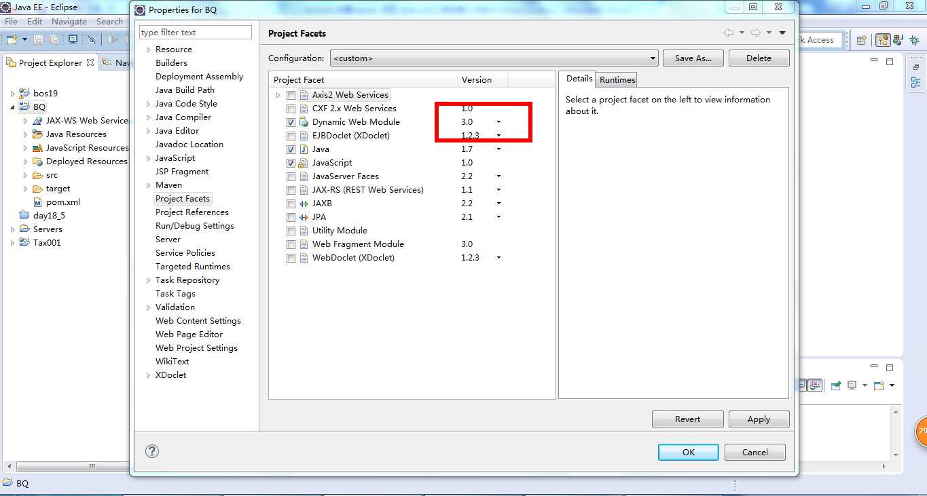Viewport: 927px width, 496px height.
Task: Expand the Java Compiler preference node
Action: [x=149, y=117]
